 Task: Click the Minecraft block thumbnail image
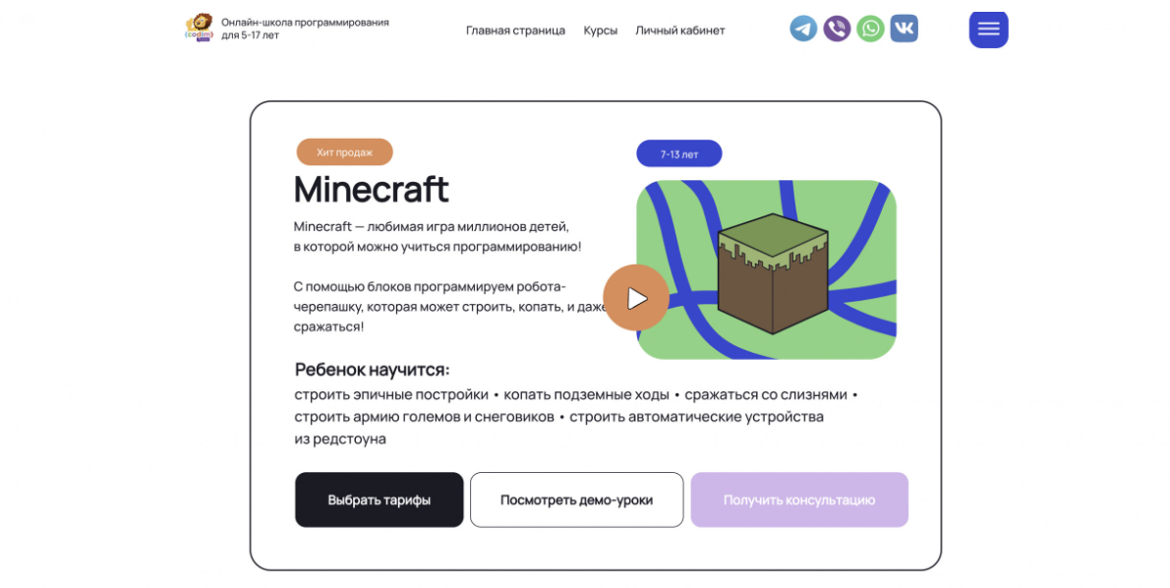pos(773,273)
